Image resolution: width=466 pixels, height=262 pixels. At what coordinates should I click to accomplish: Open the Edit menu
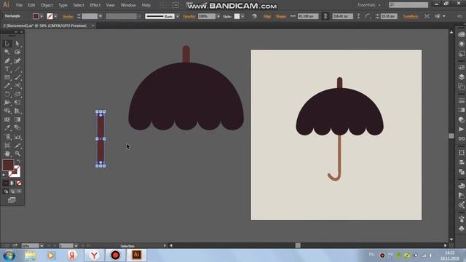click(x=31, y=5)
